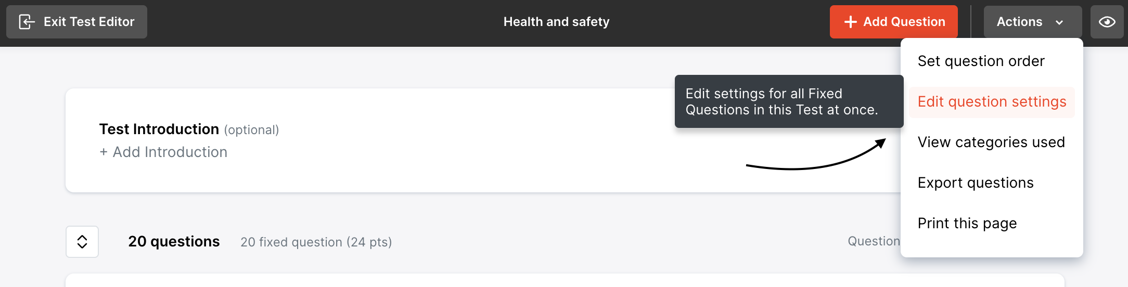The width and height of the screenshot is (1128, 287).
Task: Click the Health and safety test title
Action: [556, 22]
